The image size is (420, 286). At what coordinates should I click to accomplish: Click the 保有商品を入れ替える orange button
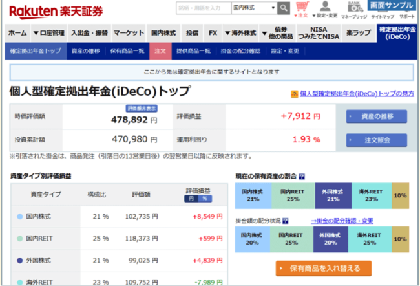point(322,267)
